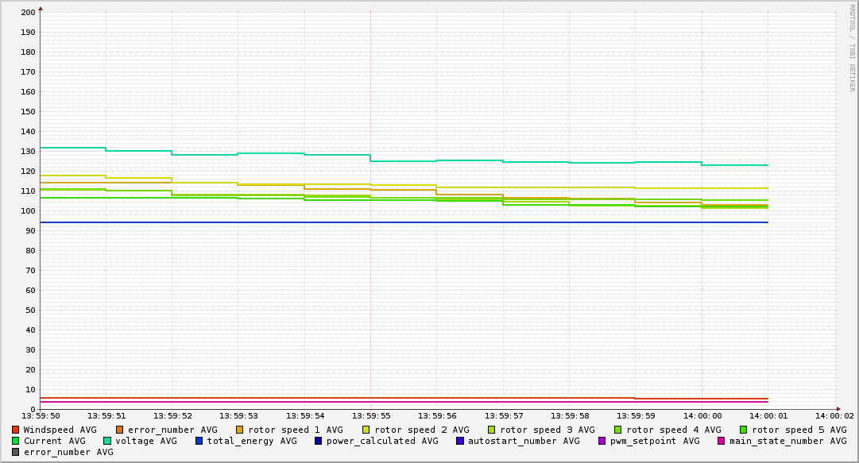
Task: Click the teal voltage AVG legend swatch
Action: click(x=107, y=441)
